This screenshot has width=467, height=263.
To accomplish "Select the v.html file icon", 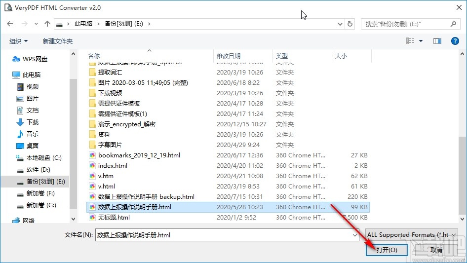I will [x=93, y=187].
